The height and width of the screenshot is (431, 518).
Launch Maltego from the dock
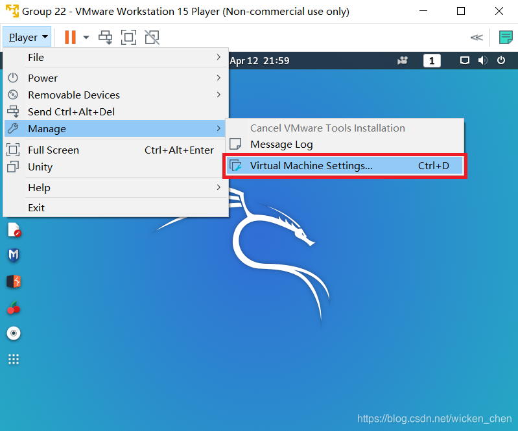click(14, 255)
